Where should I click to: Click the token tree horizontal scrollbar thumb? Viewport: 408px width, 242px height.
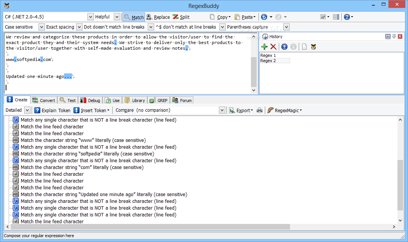pos(150,227)
